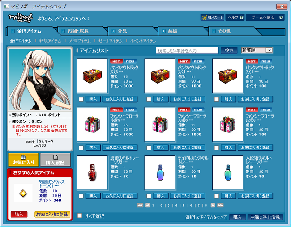The height and width of the screenshot is (227, 291).
Task: Expand 装備 tab plus icon
Action: click(163, 31)
